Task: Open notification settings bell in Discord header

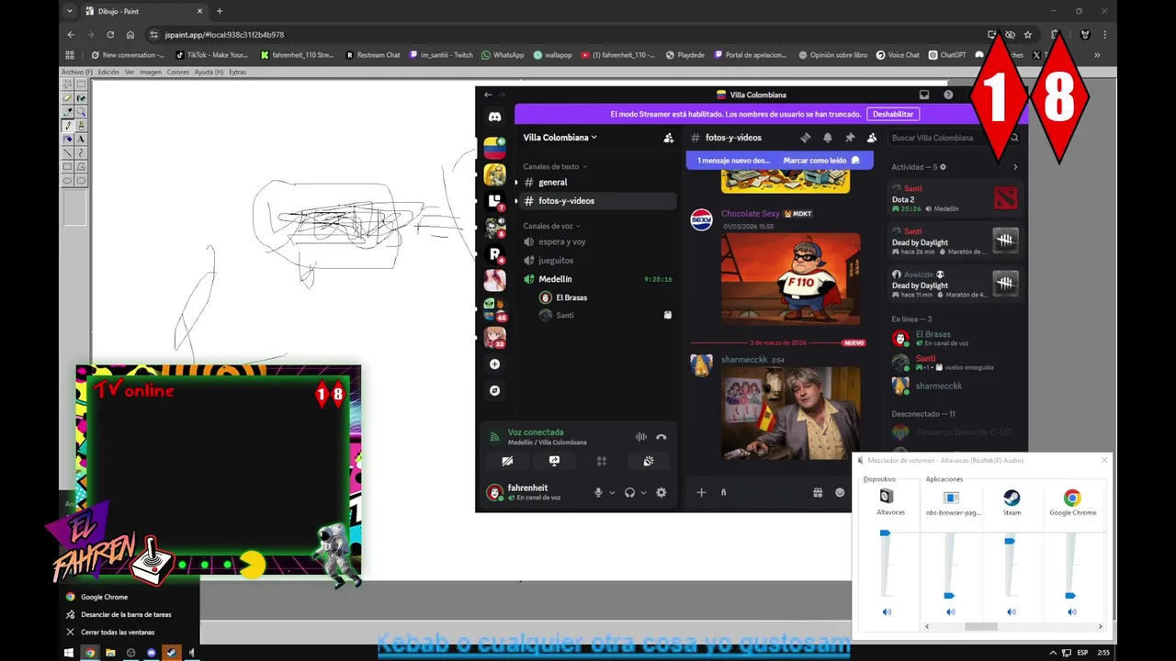Action: (x=828, y=138)
